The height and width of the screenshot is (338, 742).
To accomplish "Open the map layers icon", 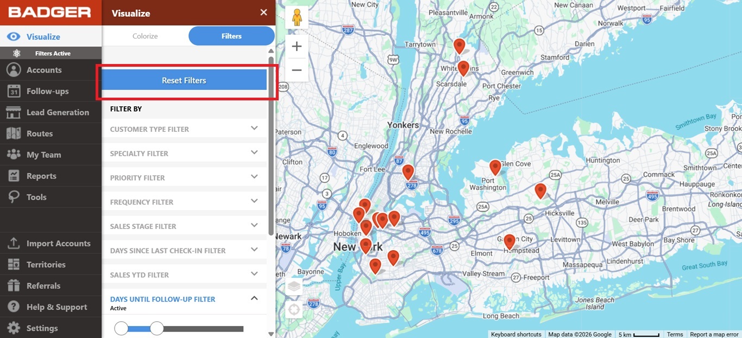I will click(294, 286).
